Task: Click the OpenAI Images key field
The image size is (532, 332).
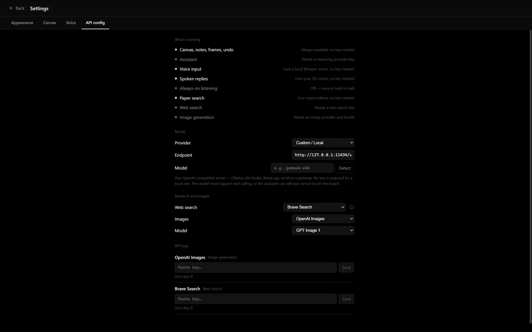Action: [255, 268]
